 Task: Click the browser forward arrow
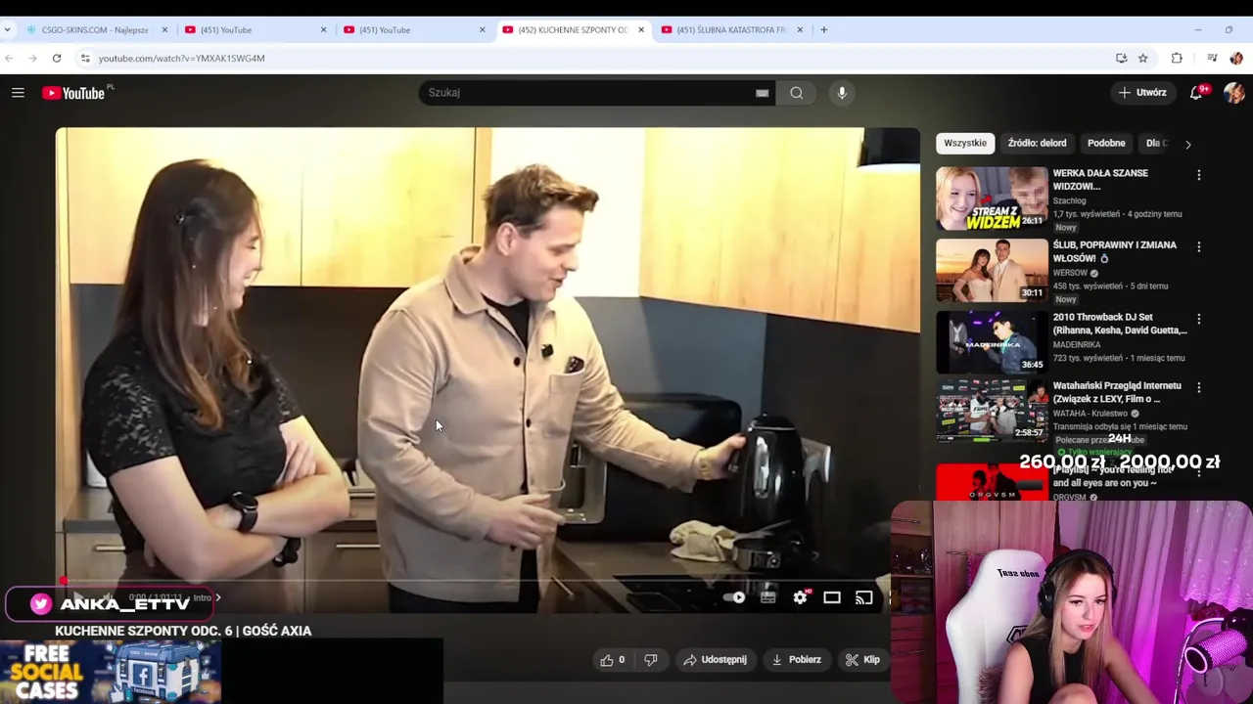point(32,58)
